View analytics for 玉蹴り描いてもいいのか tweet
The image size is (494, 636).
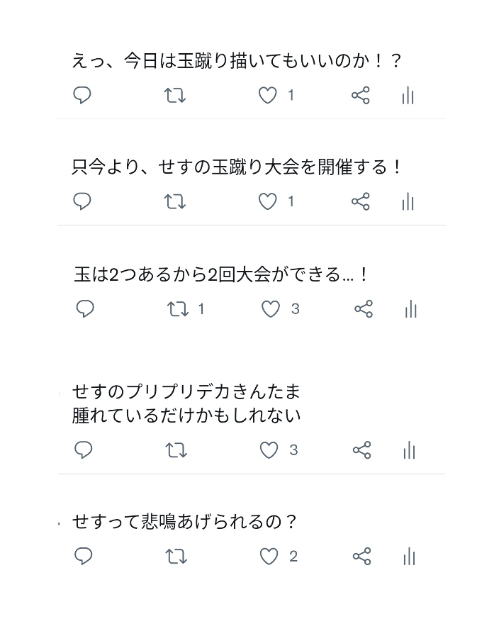tap(408, 96)
